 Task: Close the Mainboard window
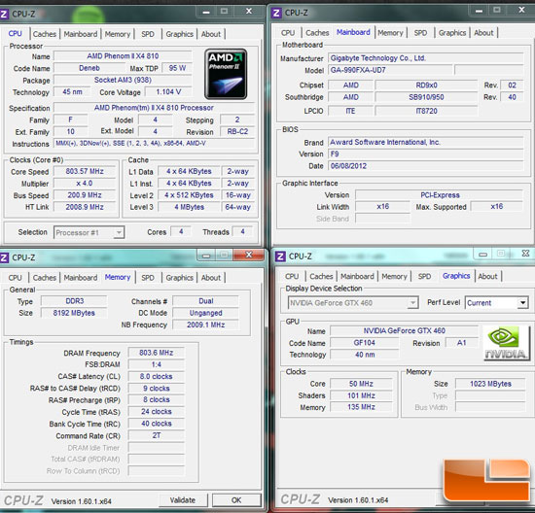(521, 11)
